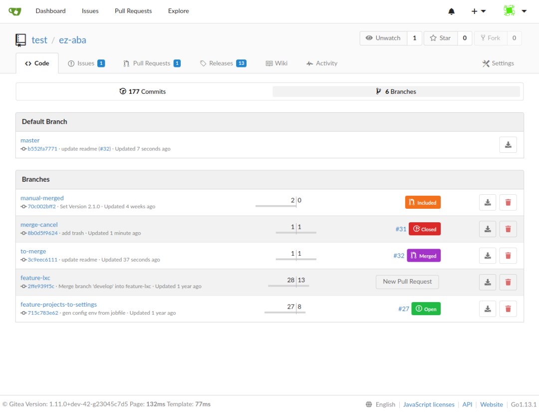The width and height of the screenshot is (539, 413).
Task: Open the English language selector
Action: [x=385, y=404]
